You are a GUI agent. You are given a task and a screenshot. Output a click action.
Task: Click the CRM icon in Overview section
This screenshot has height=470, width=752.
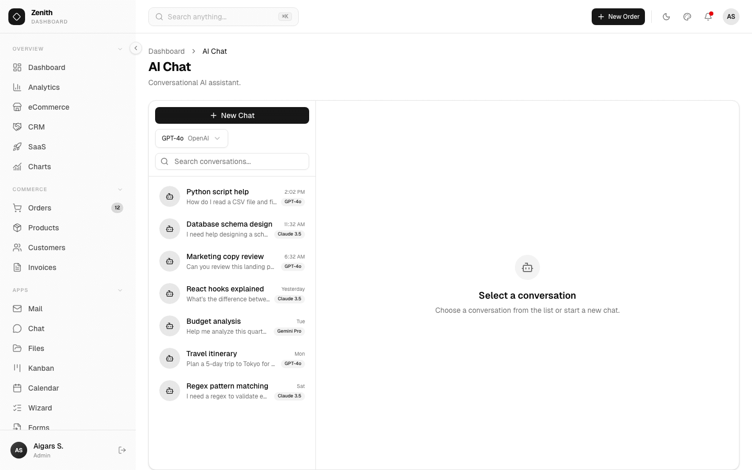[x=18, y=127]
